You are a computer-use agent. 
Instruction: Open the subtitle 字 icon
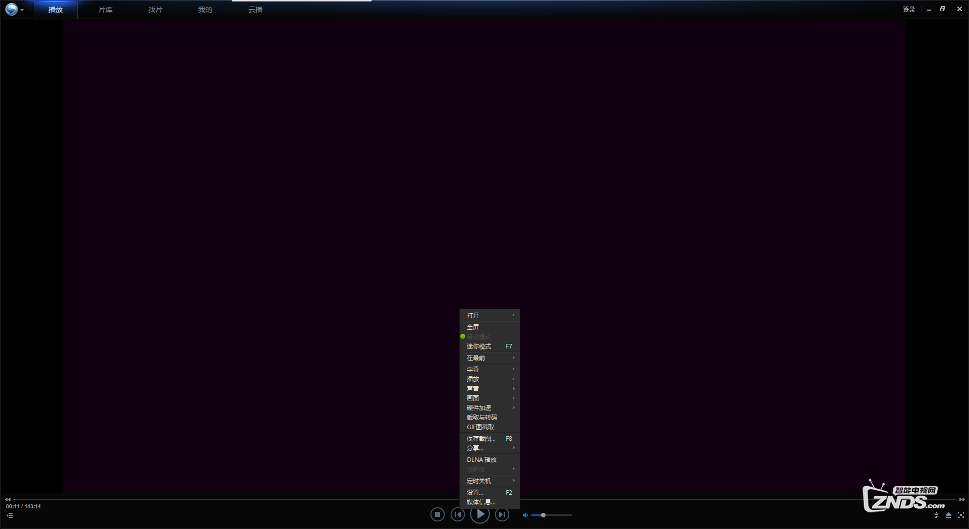click(936, 515)
